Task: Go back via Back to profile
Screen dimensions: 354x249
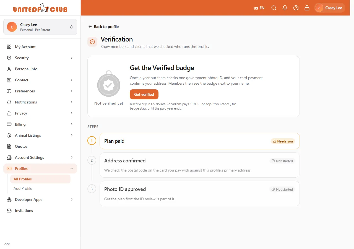Action: coord(103,27)
